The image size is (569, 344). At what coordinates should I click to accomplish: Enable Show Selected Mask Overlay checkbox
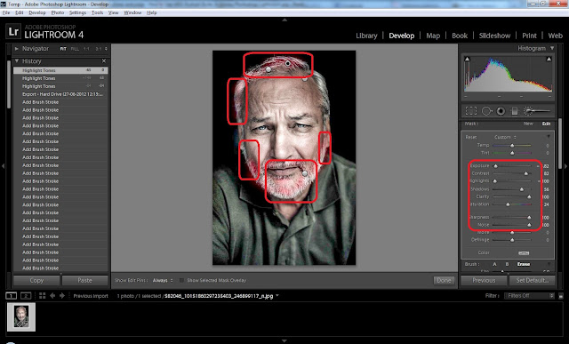(x=181, y=280)
